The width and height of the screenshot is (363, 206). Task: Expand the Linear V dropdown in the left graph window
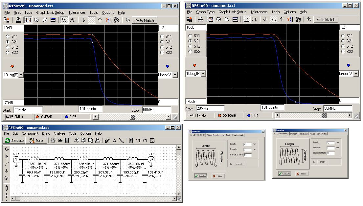[175, 75]
